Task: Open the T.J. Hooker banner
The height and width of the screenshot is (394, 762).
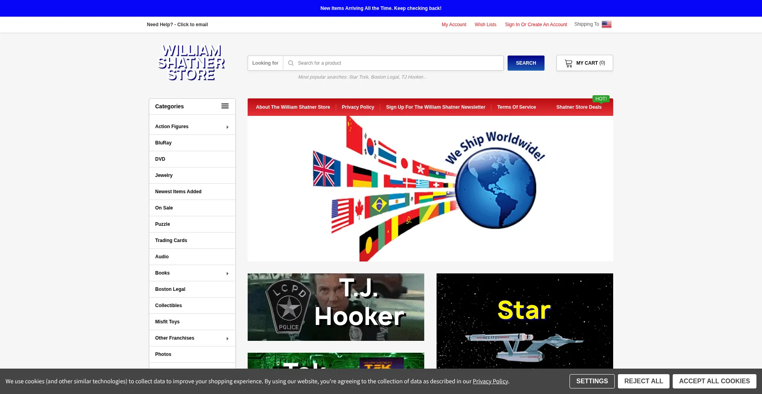Action: 336,307
